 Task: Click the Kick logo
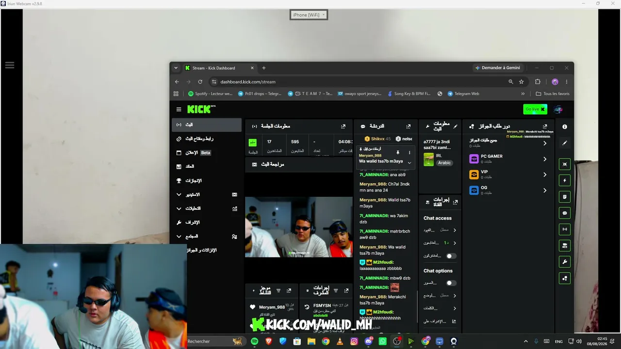pyautogui.click(x=201, y=109)
